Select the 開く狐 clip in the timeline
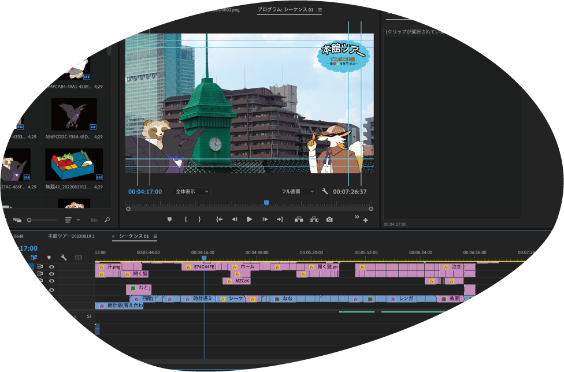564x372 pixels. (135, 274)
